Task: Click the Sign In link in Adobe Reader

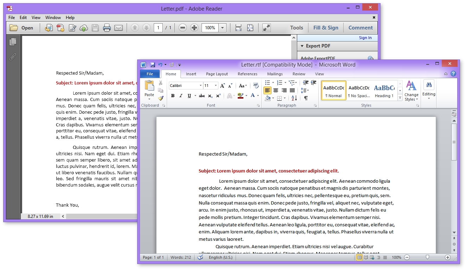Action: point(365,38)
